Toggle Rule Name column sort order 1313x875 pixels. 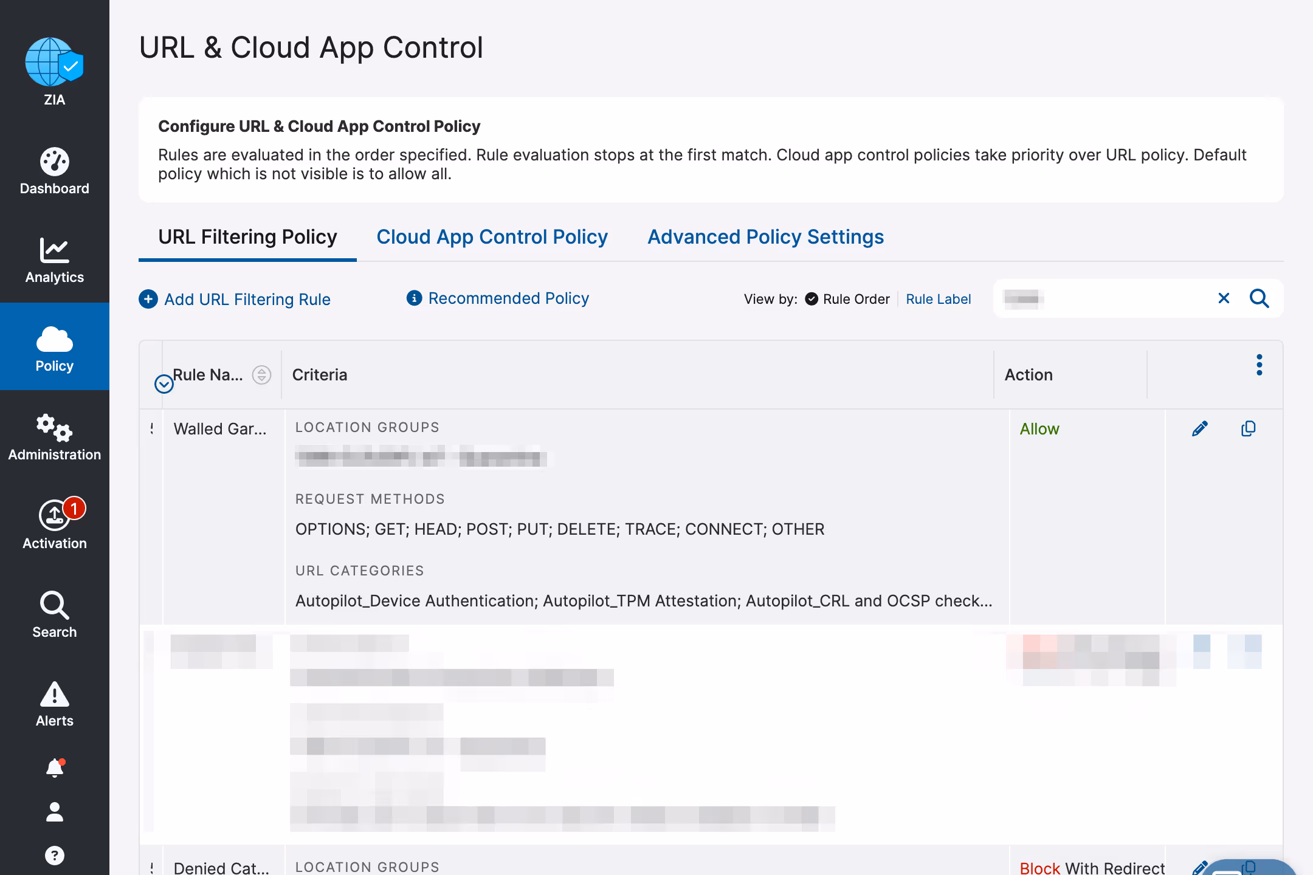click(x=261, y=375)
